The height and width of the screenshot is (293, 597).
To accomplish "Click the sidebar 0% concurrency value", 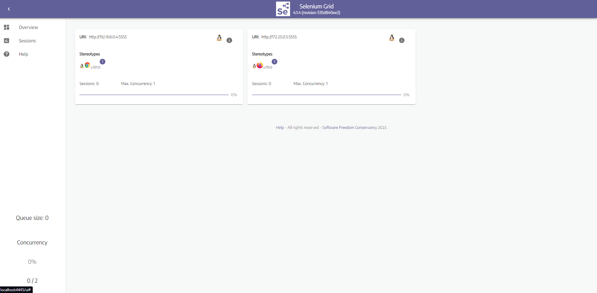I will [x=32, y=262].
